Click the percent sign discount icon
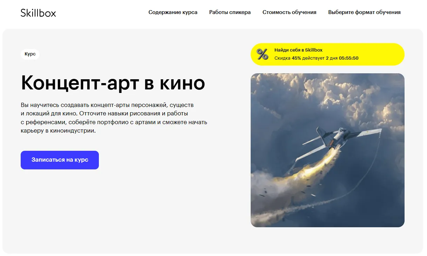 tap(262, 54)
